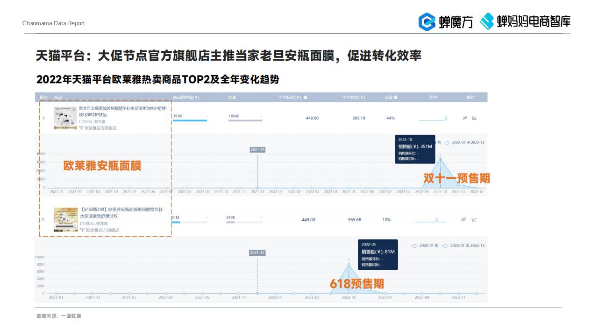This screenshot has width=598, height=336.
Task: Open the trend chart icon for the rank 1 product
Action: (x=475, y=118)
